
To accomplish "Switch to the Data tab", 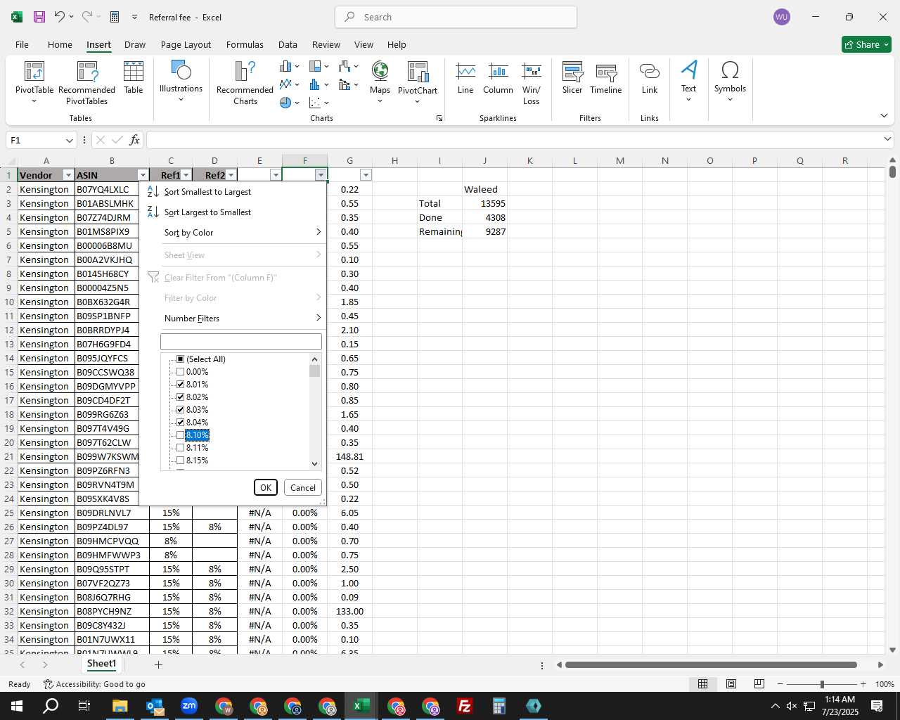I will (x=288, y=44).
